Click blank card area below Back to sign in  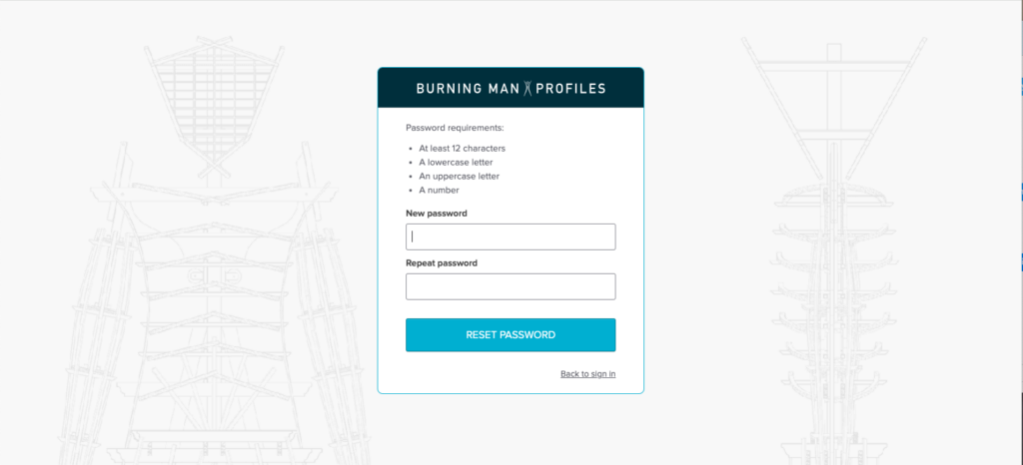[511, 386]
